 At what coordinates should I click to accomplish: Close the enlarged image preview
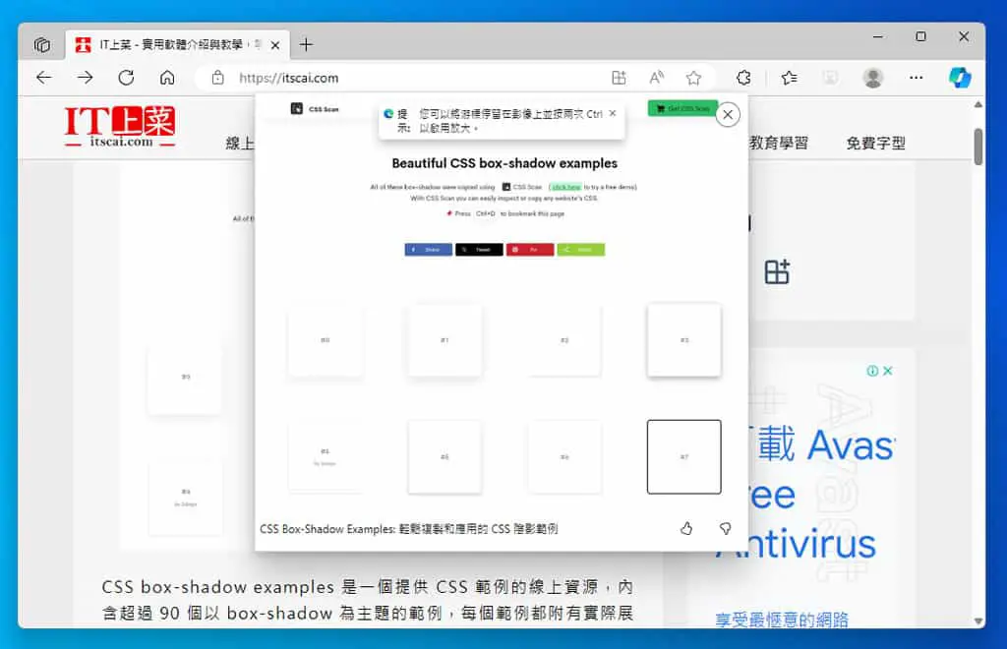pyautogui.click(x=728, y=115)
